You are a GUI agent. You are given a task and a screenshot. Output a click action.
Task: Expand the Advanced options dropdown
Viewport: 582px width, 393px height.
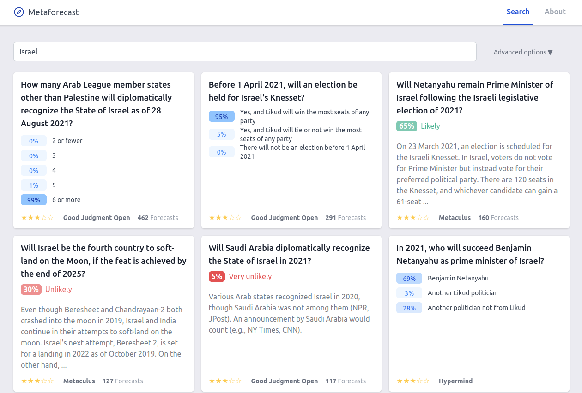[x=523, y=52]
